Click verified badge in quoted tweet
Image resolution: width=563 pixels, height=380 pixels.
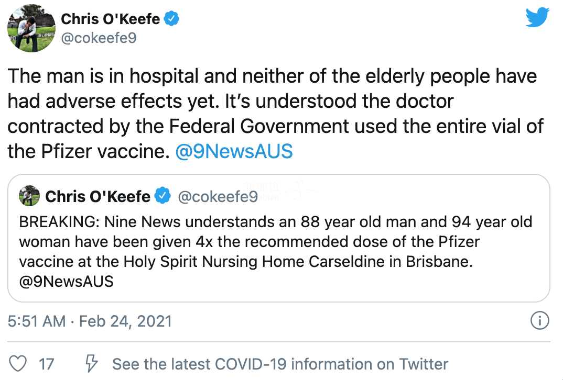point(163,196)
